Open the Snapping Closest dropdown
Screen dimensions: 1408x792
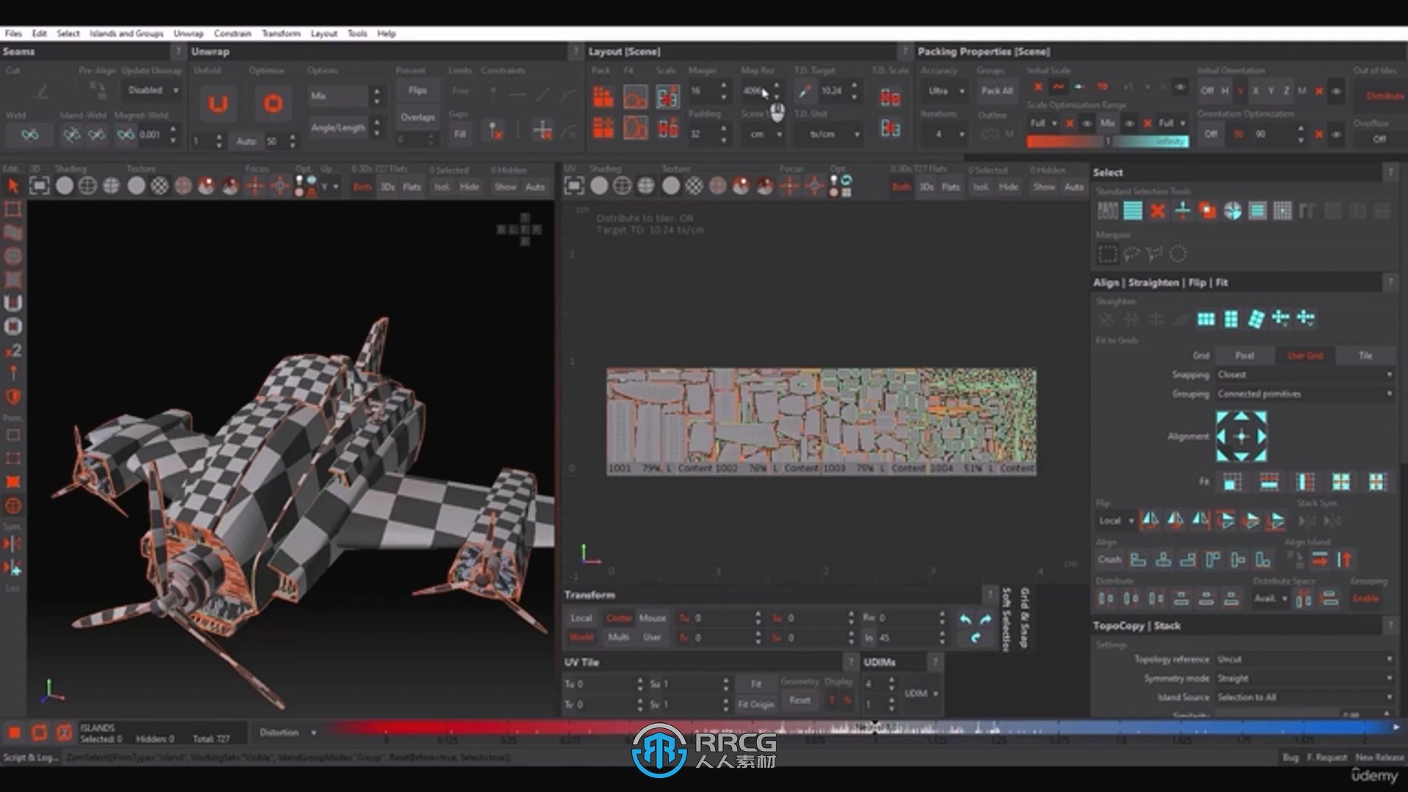pos(1305,375)
